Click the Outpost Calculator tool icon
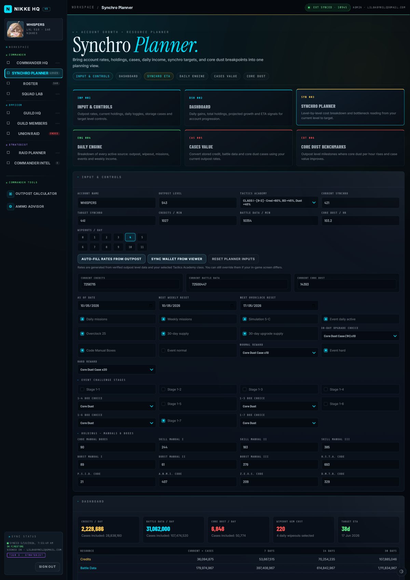This screenshot has width=410, height=580. tap(11, 194)
